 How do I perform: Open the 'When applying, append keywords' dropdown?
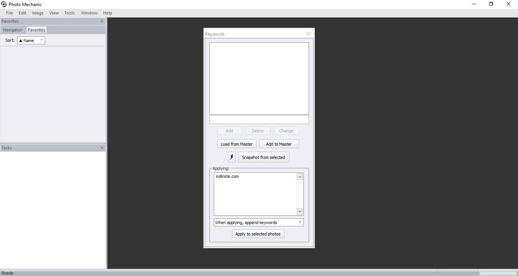click(259, 223)
